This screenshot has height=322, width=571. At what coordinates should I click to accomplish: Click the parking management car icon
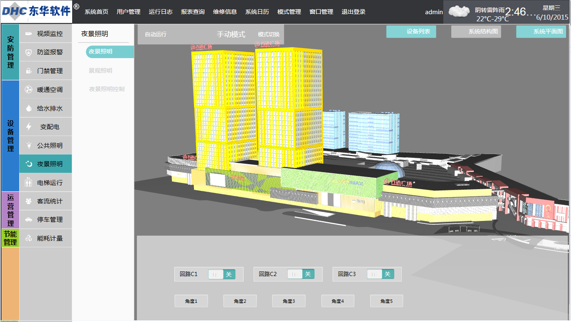[28, 220]
